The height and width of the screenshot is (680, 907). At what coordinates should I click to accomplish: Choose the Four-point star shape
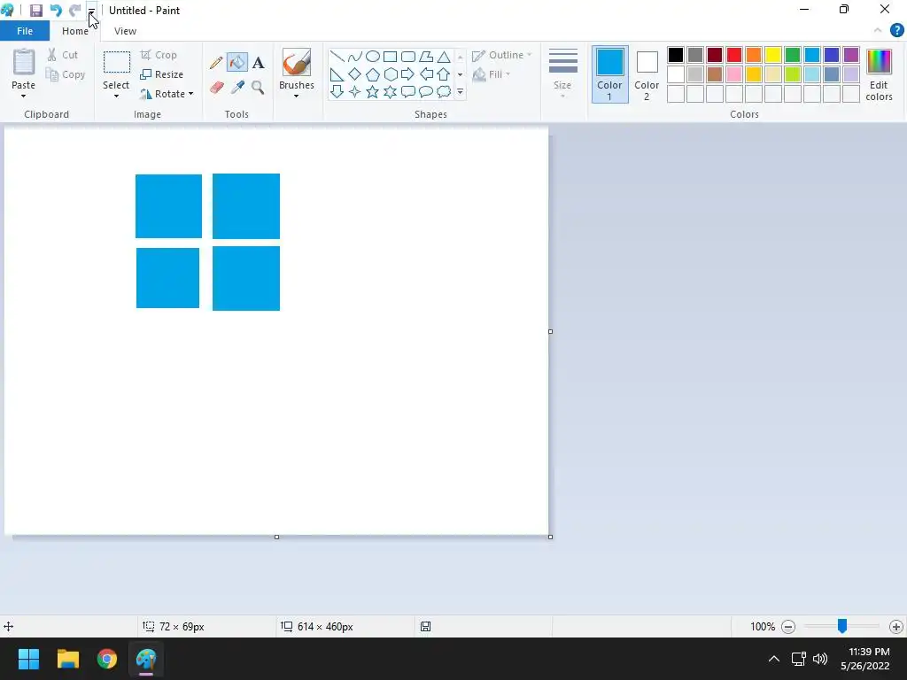point(354,92)
